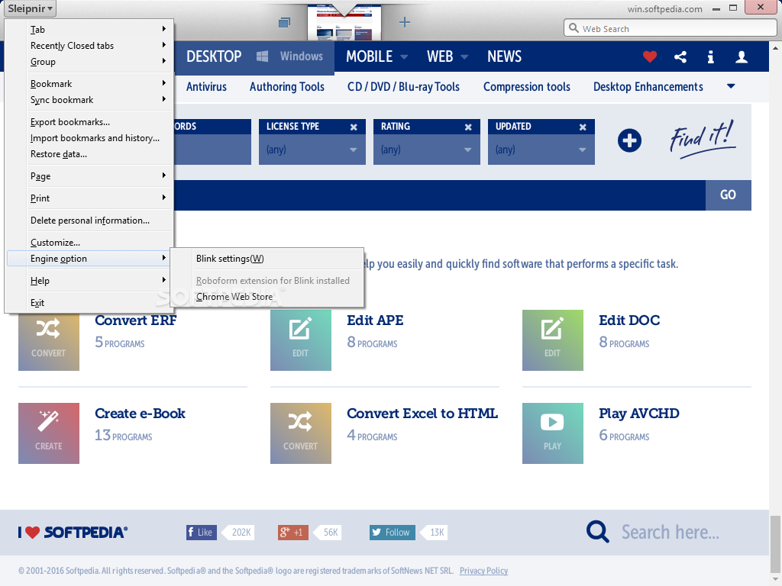Open the Bookmark submenu
The width and height of the screenshot is (782, 586).
click(89, 84)
